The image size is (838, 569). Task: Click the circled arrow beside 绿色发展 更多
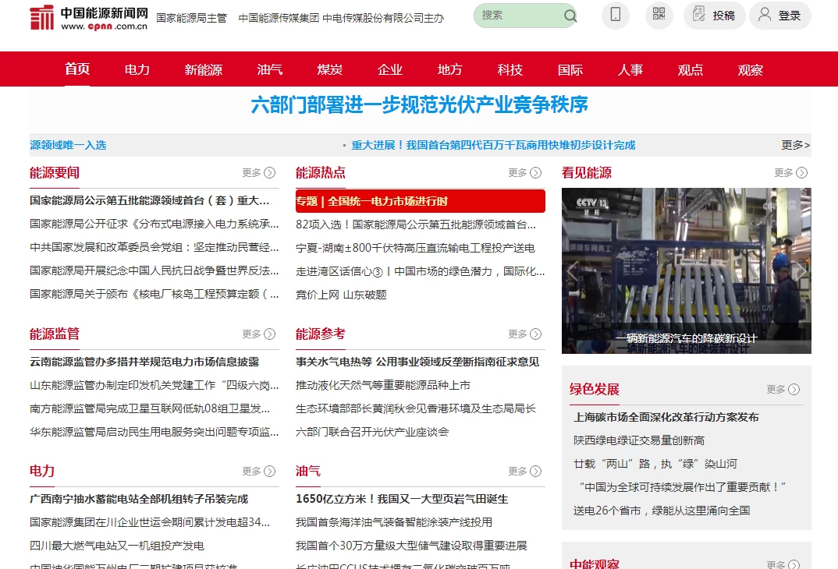click(x=794, y=389)
